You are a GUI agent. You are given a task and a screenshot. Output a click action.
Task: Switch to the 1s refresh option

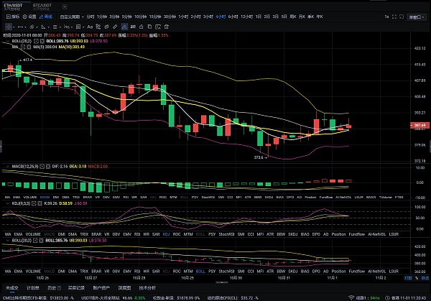point(386,17)
